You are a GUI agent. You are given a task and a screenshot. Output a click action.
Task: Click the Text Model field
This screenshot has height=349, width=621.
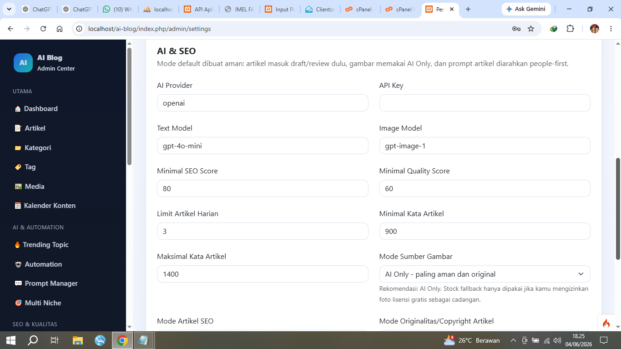(263, 146)
